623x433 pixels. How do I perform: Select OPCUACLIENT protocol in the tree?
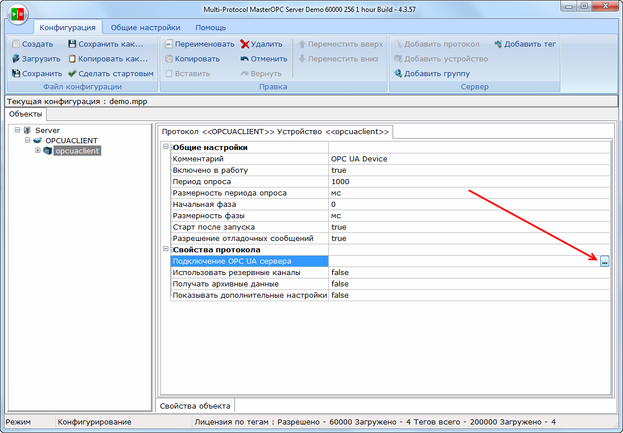[x=71, y=140]
